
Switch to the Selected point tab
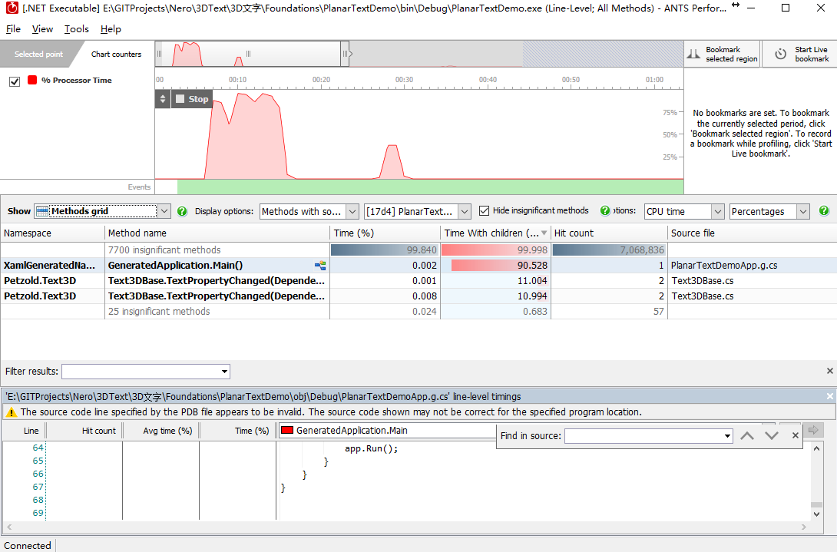38,54
